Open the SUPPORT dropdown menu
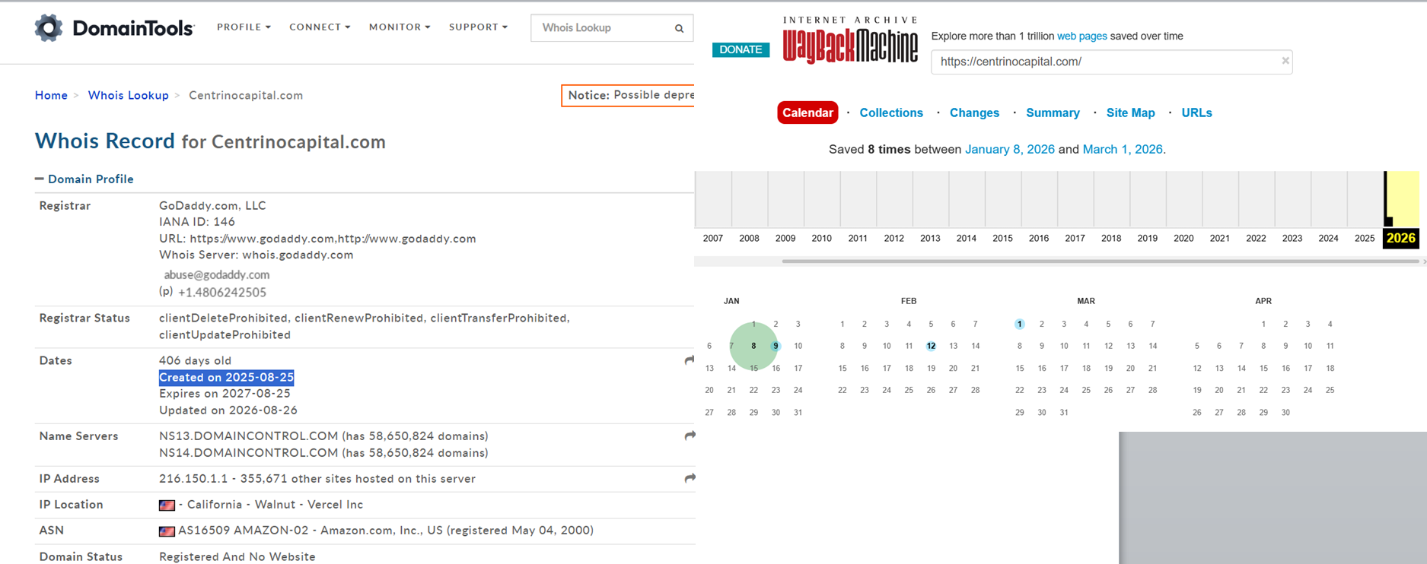Screen dimensions: 1427x564 tap(478, 27)
